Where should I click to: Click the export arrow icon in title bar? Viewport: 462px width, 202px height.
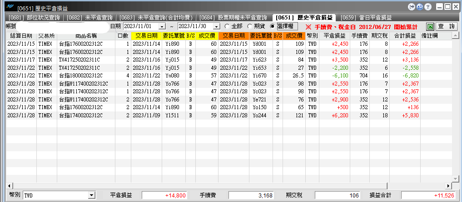point(412,6)
